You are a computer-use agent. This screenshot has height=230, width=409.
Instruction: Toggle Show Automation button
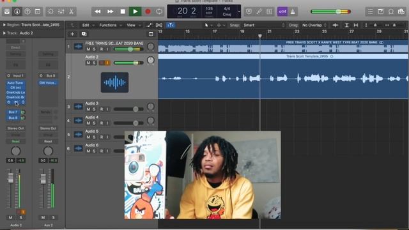click(x=150, y=26)
